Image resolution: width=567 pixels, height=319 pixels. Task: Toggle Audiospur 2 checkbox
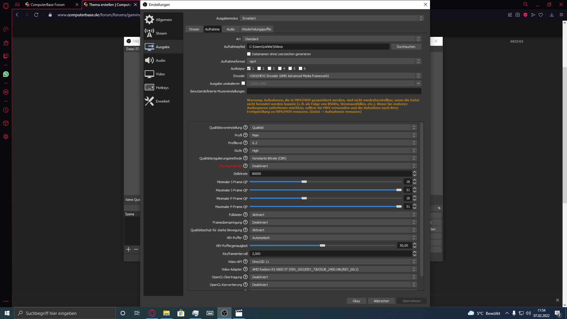coord(259,69)
